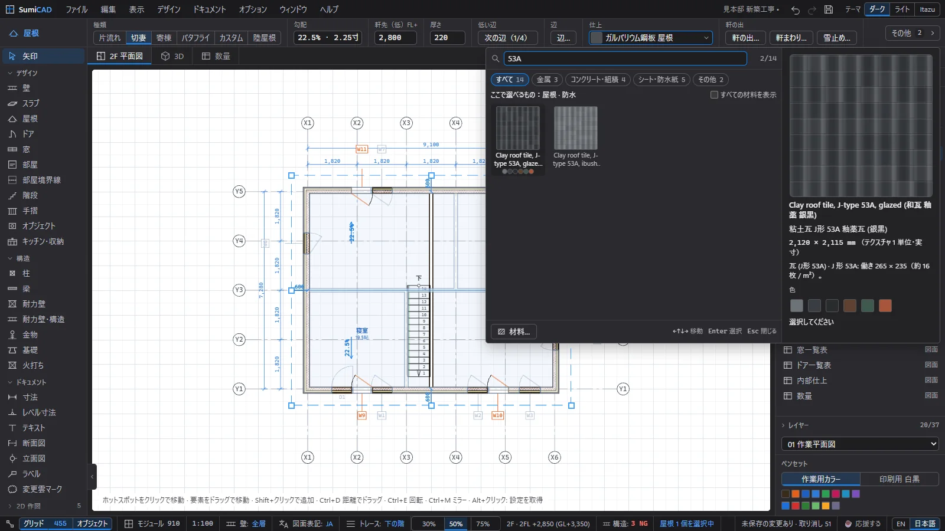Click the save disk icon

(x=829, y=9)
